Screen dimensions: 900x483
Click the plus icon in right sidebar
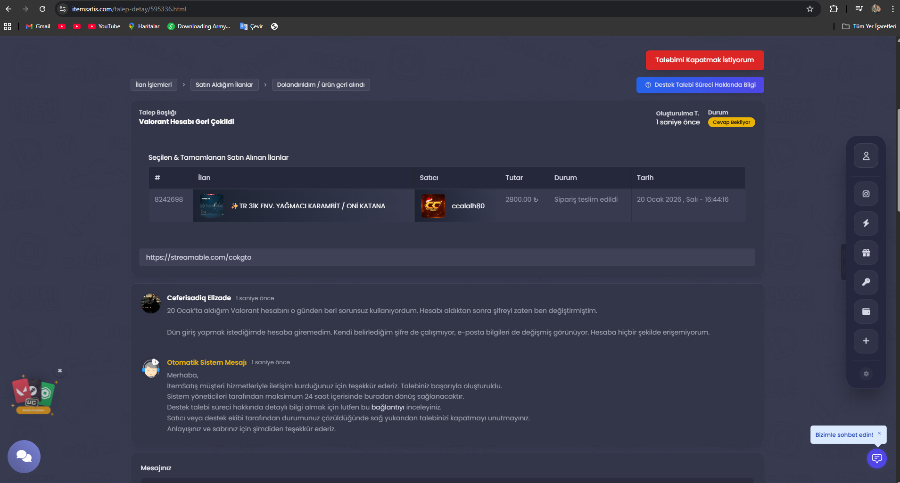point(866,341)
